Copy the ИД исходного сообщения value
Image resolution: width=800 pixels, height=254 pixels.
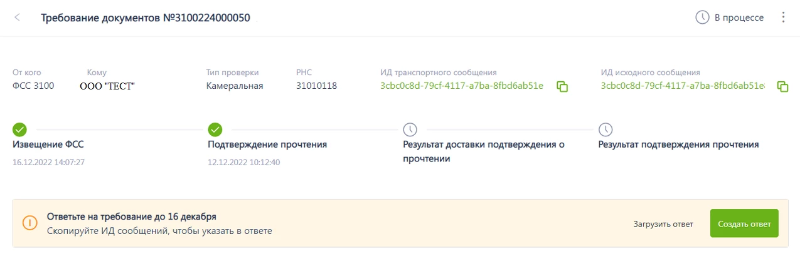tap(782, 86)
